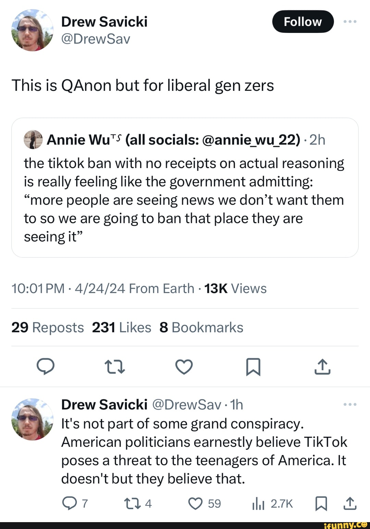This screenshot has width=370, height=529.
Task: Open reply tweet's comment icon with 7 replies
Action: [70, 503]
